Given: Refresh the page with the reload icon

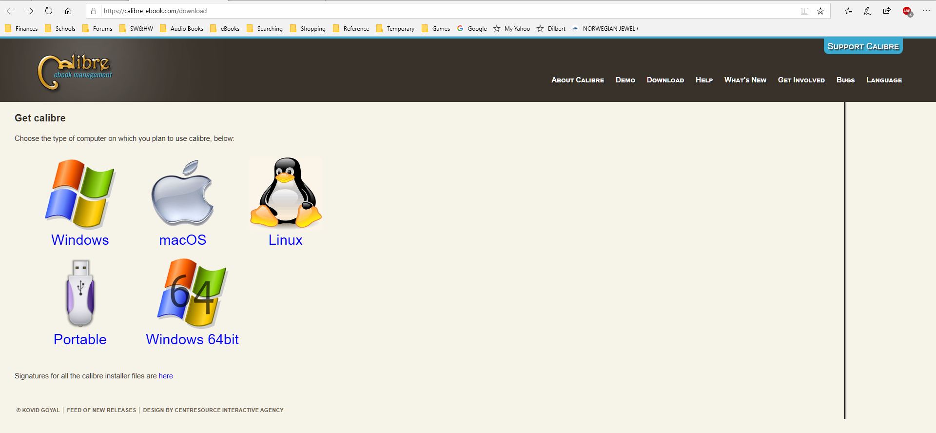Looking at the screenshot, I should [x=49, y=11].
